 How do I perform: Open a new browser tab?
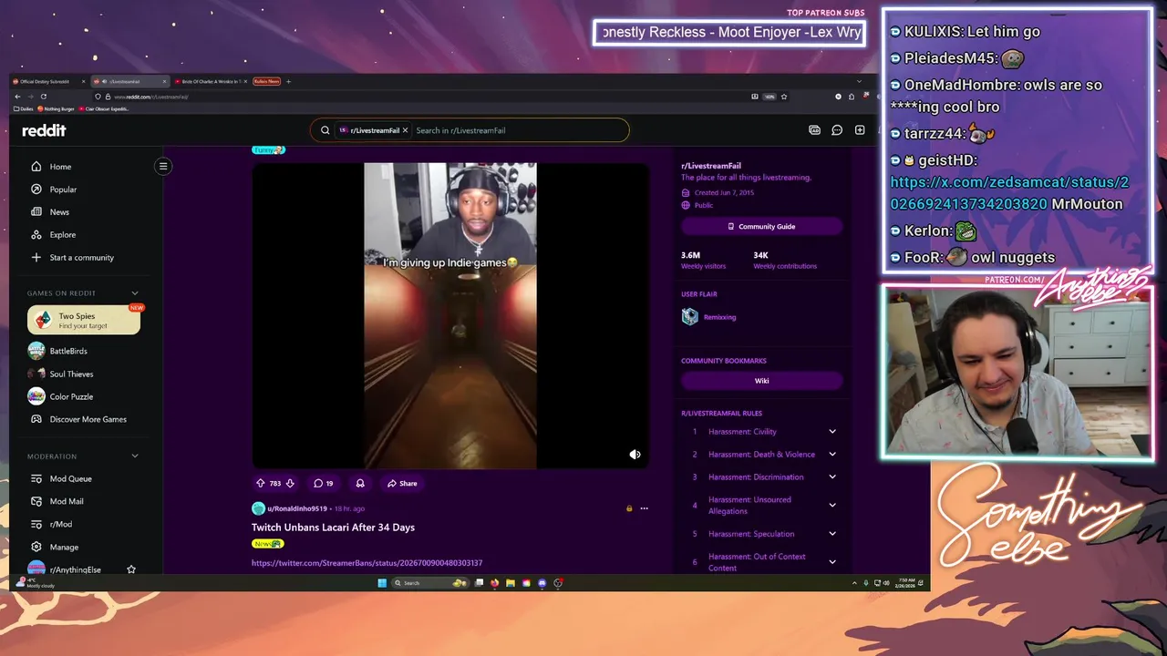tap(288, 82)
